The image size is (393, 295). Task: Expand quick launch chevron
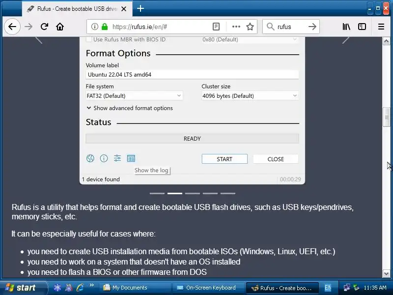[x=91, y=285]
